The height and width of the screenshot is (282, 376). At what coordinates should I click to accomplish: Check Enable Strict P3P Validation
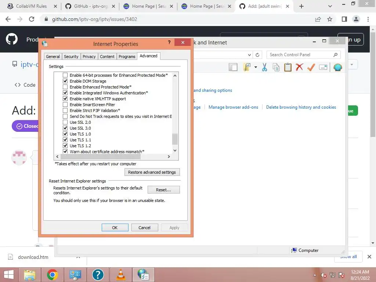(x=65, y=110)
